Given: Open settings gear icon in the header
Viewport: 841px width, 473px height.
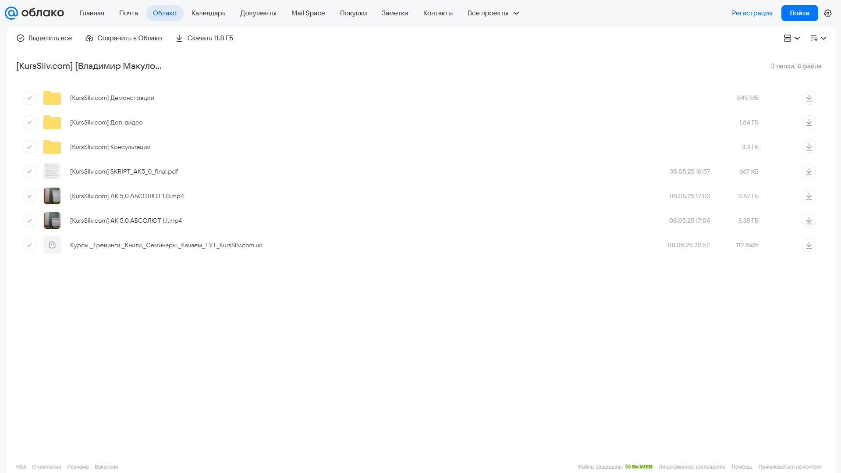Looking at the screenshot, I should pyautogui.click(x=828, y=13).
